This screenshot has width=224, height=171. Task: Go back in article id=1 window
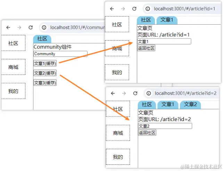click(x=112, y=9)
